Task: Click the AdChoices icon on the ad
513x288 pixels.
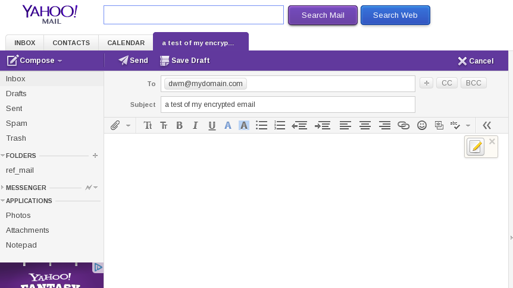Action: coord(98,268)
